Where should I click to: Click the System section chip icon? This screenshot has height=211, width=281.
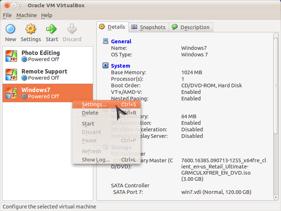[x=106, y=65]
